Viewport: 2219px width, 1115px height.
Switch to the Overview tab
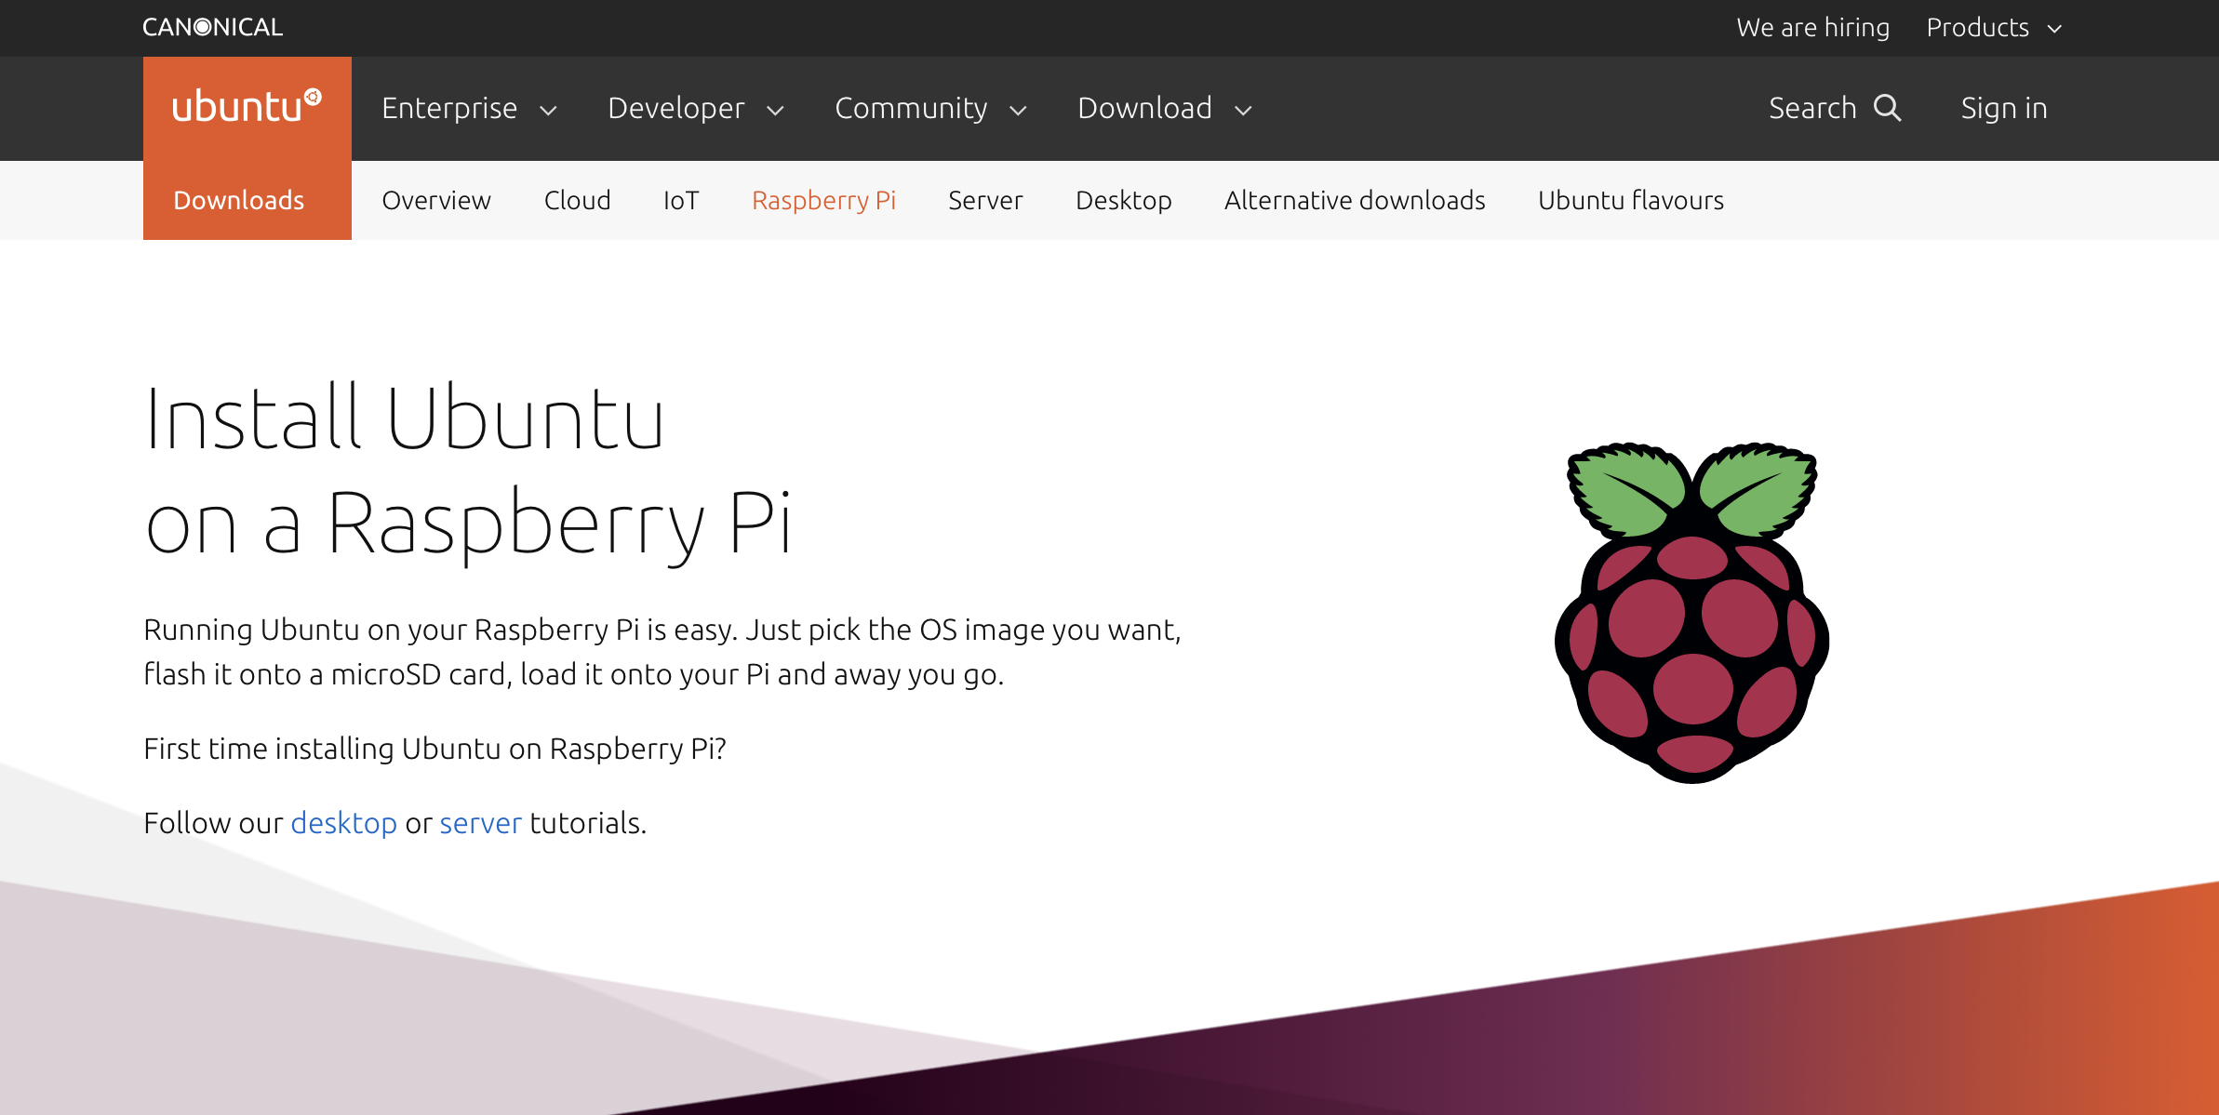pos(436,200)
